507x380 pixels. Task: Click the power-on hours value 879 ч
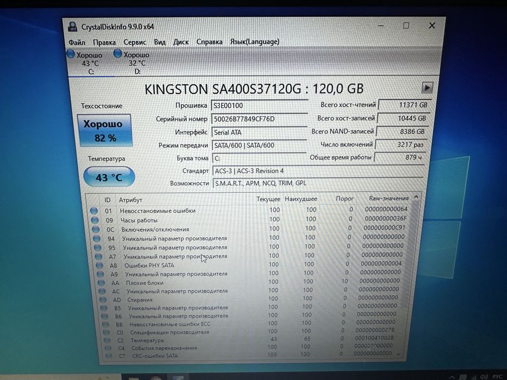pos(400,157)
